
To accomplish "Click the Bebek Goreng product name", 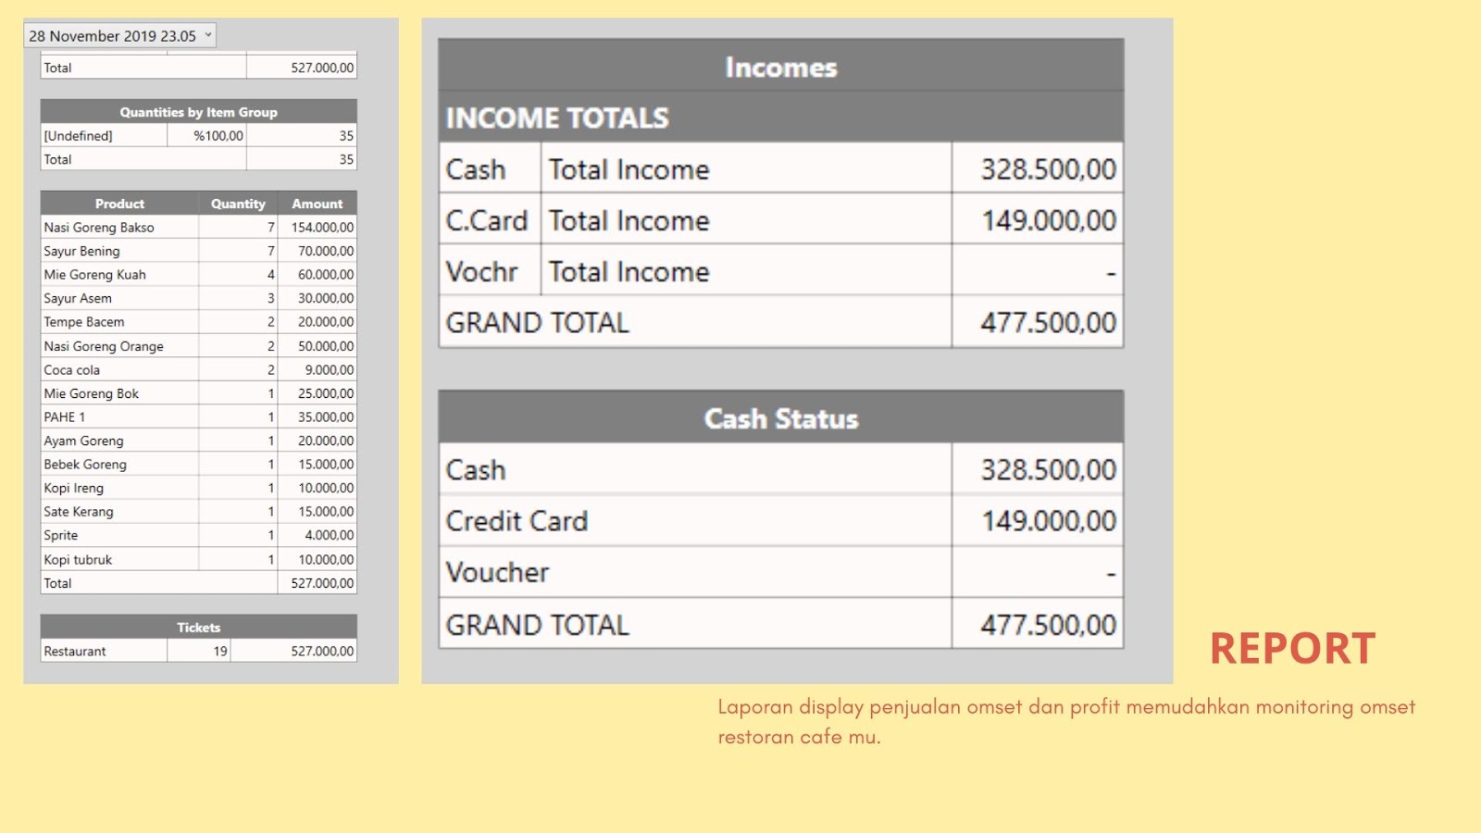I will 85,465.
